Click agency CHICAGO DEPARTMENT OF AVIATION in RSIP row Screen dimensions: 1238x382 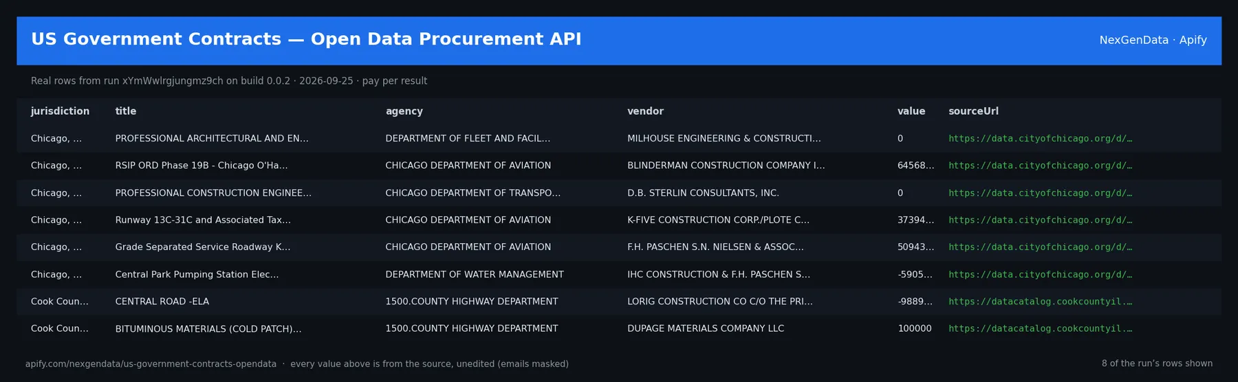point(468,166)
